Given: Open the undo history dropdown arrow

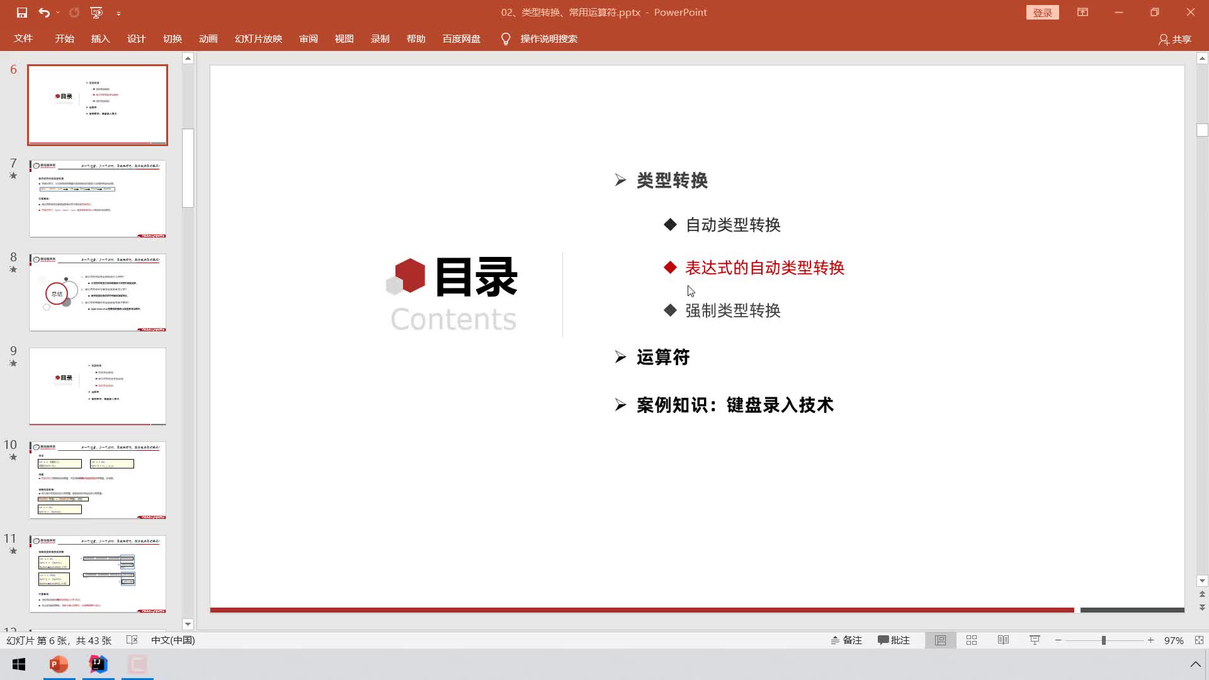Looking at the screenshot, I should click(58, 12).
